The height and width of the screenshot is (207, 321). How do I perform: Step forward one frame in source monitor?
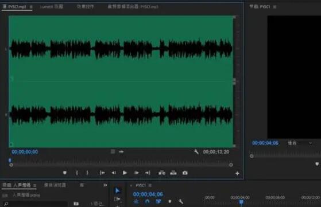(136, 173)
